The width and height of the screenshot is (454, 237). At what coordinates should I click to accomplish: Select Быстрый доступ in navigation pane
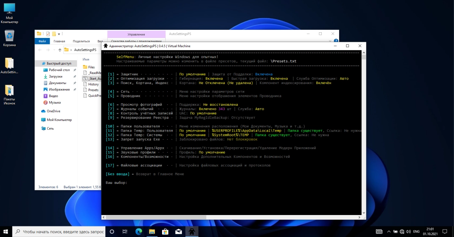click(56, 64)
